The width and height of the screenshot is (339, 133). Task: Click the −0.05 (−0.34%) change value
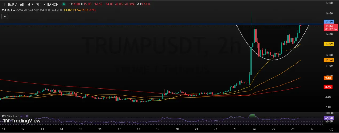click(125, 4)
